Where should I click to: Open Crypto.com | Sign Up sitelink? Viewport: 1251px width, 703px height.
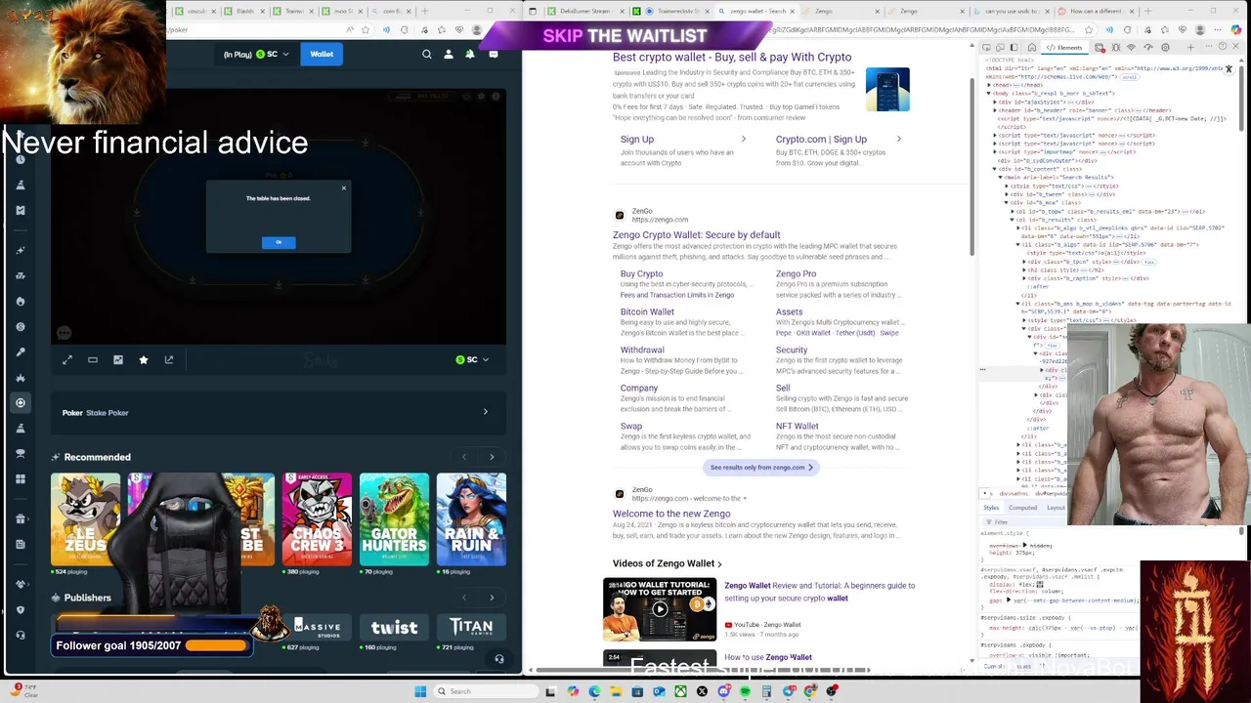pyautogui.click(x=821, y=140)
